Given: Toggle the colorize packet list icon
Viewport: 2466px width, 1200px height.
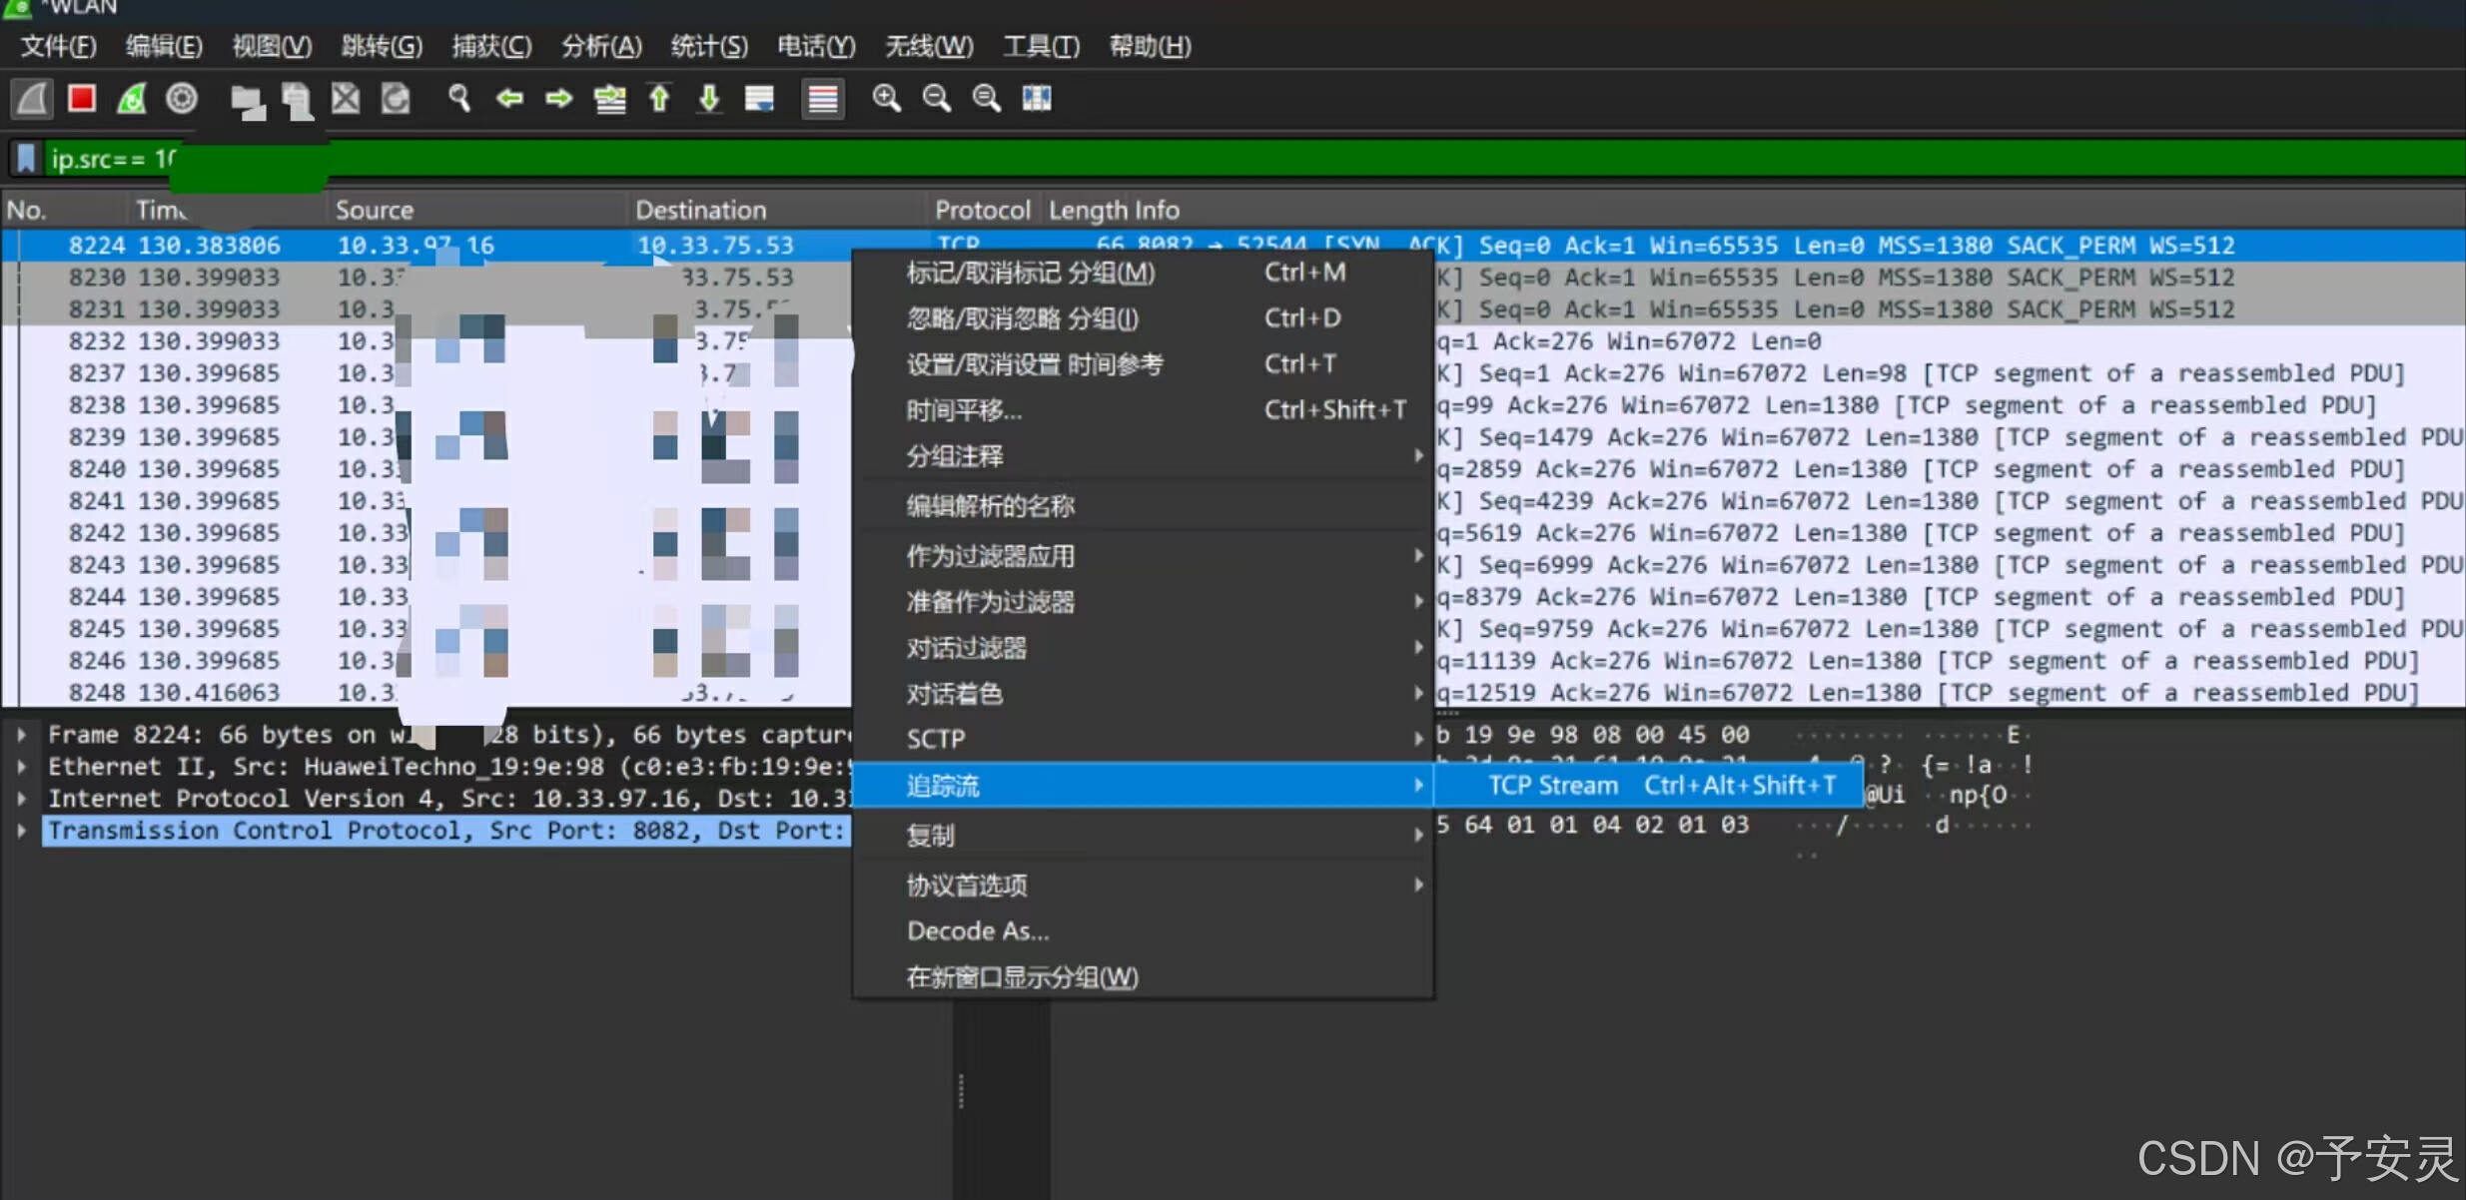Looking at the screenshot, I should coord(823,99).
